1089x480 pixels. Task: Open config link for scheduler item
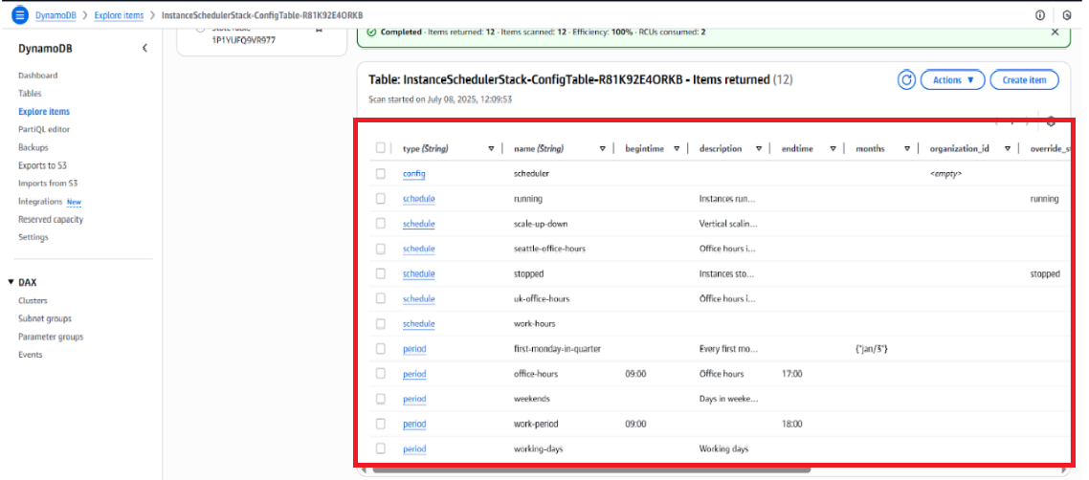(x=414, y=173)
